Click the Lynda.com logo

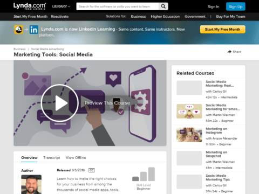point(30,6)
